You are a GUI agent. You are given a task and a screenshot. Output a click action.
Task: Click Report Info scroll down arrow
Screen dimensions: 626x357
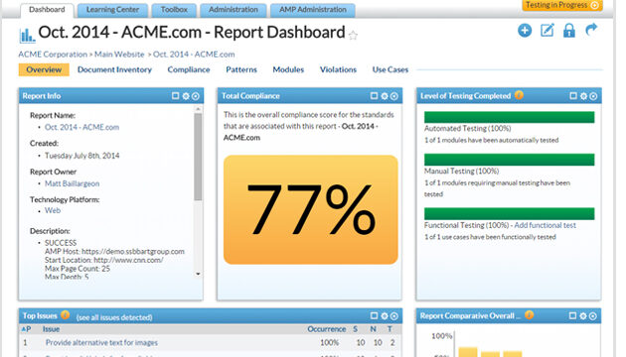198,274
